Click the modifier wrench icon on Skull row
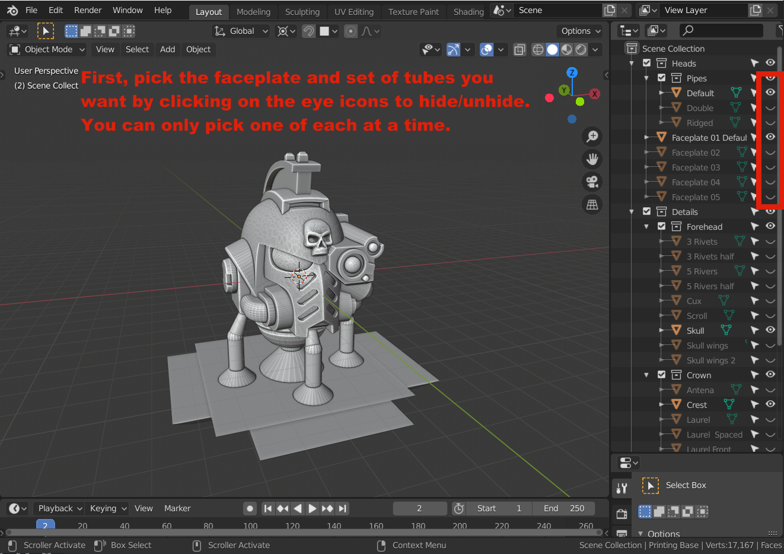 pyautogui.click(x=726, y=330)
